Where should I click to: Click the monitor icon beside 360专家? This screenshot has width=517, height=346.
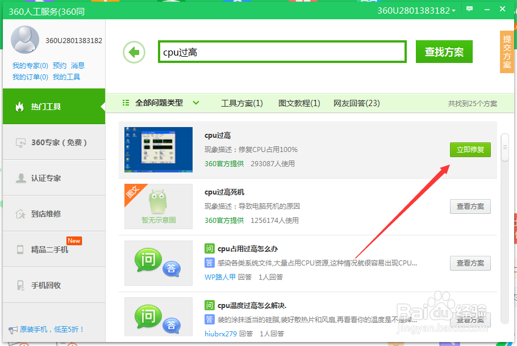pos(20,142)
